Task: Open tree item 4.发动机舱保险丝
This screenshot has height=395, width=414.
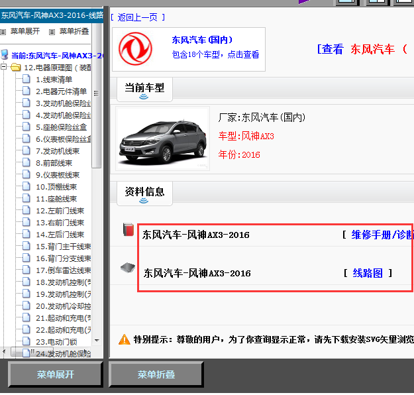Action: [x=64, y=115]
